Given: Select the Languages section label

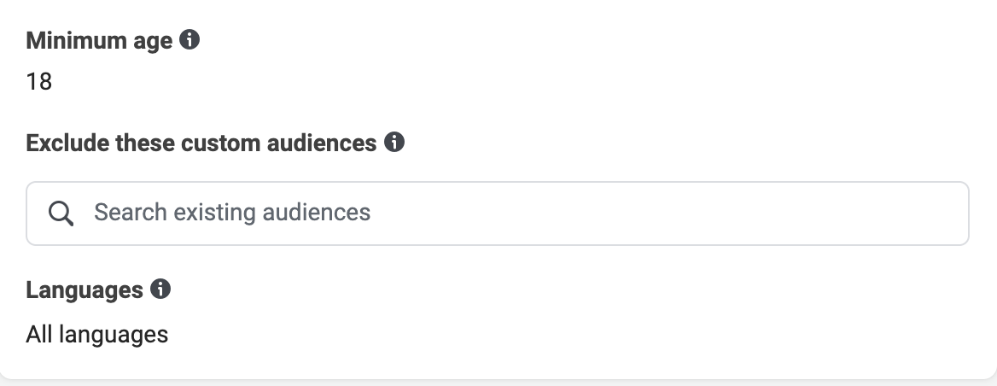Looking at the screenshot, I should click(x=85, y=289).
